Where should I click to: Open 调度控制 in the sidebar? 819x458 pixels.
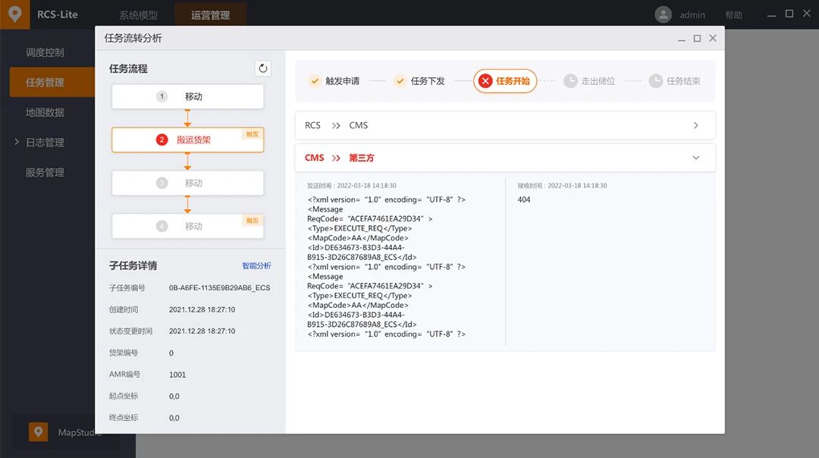tap(45, 52)
